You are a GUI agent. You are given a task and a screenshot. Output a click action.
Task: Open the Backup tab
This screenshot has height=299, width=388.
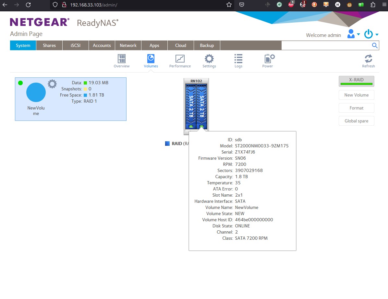(x=207, y=45)
